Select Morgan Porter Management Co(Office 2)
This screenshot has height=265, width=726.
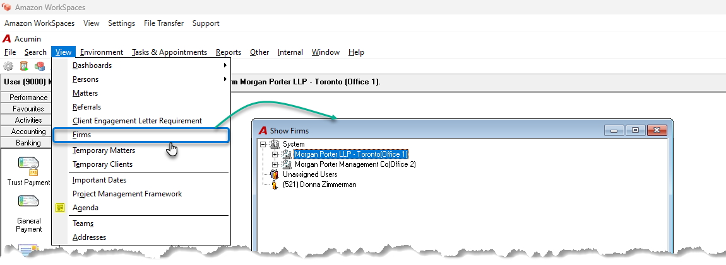point(355,164)
